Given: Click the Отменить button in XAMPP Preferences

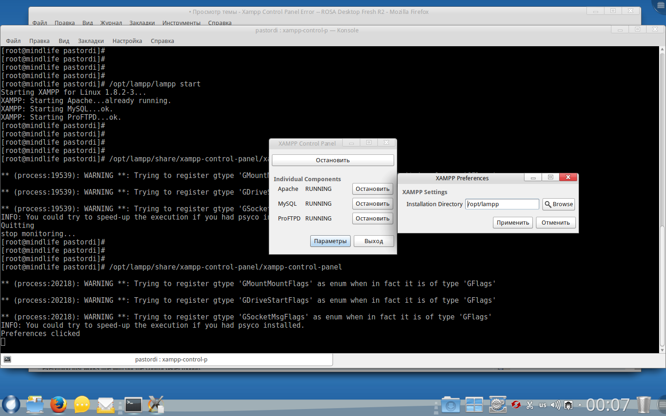Looking at the screenshot, I should (556, 222).
